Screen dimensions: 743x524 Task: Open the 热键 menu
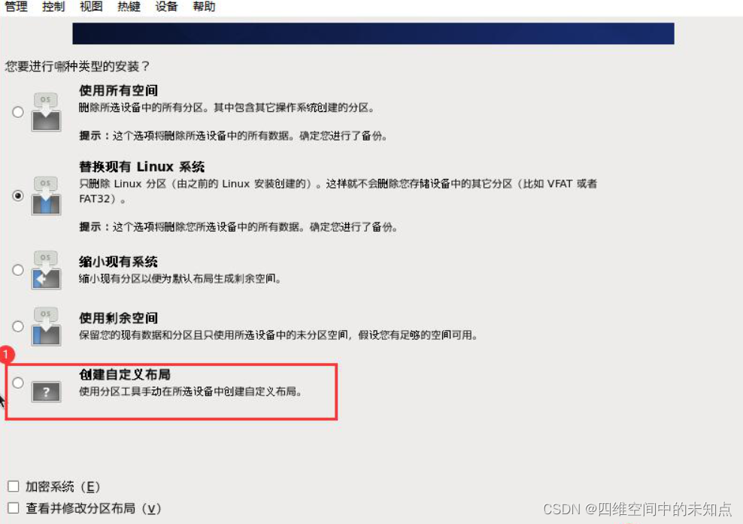pyautogui.click(x=129, y=7)
